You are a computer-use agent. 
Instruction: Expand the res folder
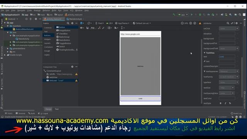pos(8,52)
